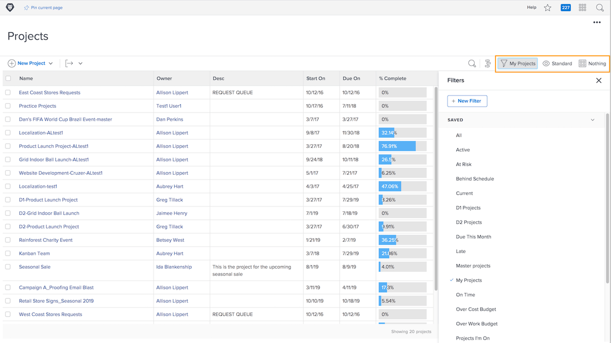Click the favorites star in the top bar
The image size is (611, 343).
coord(547,7)
